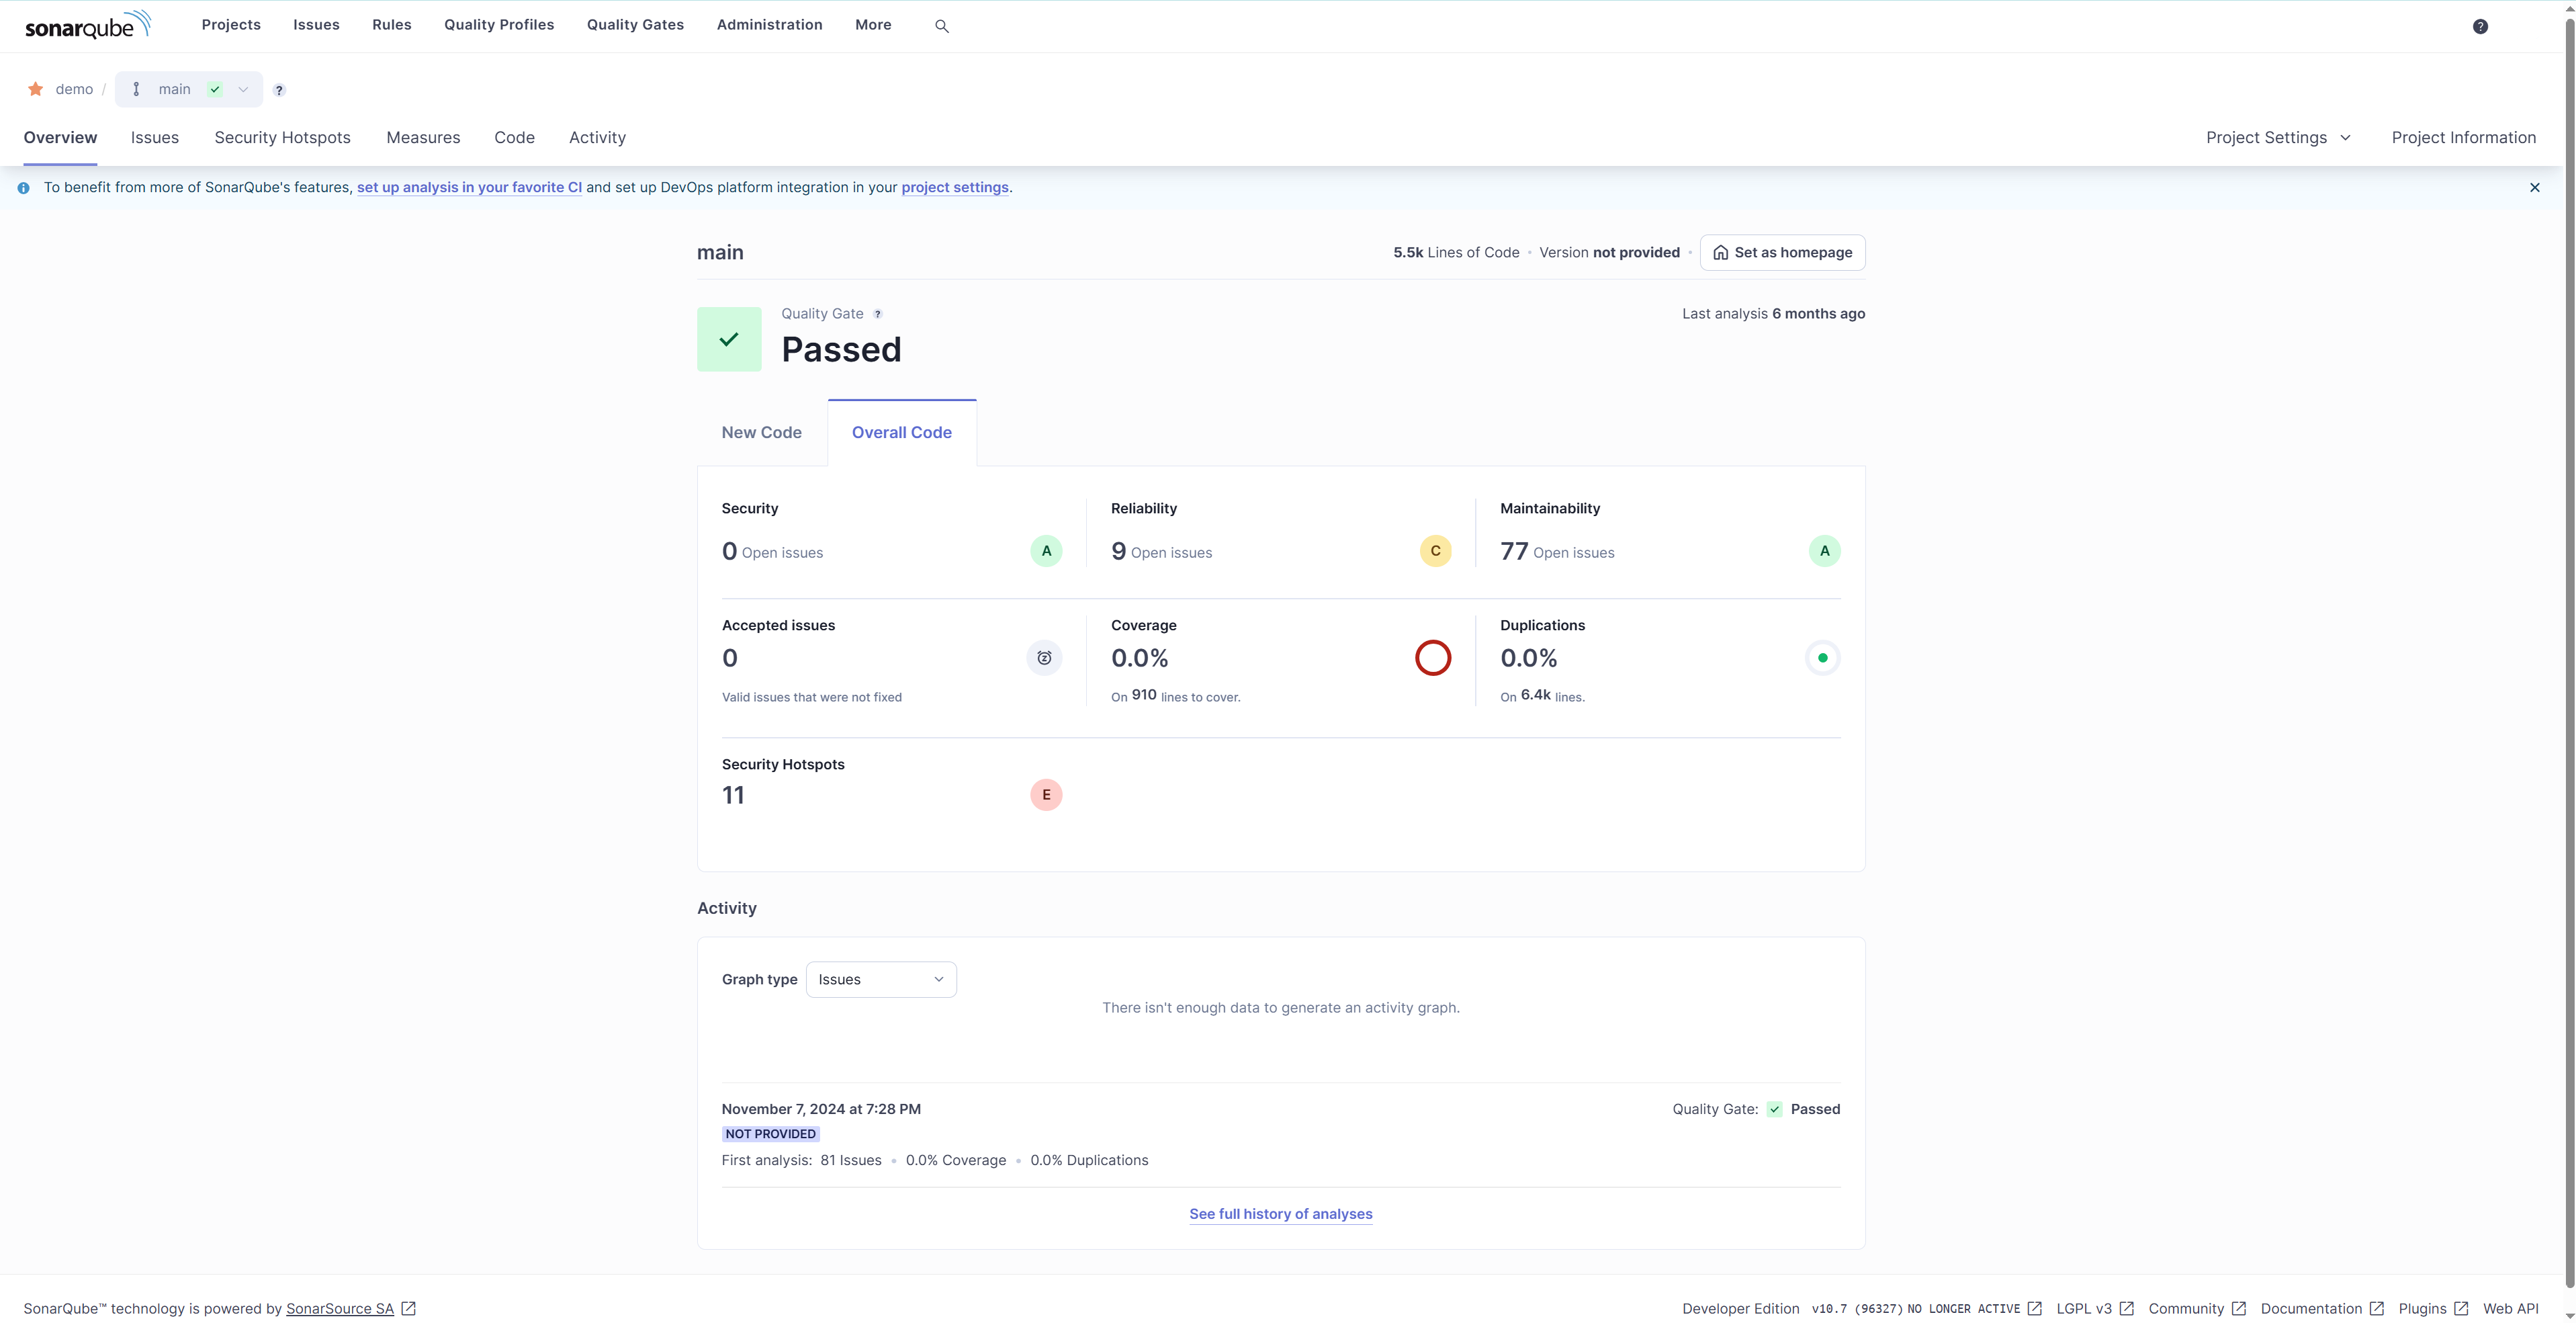This screenshot has width=2576, height=1323.
Task: Click See full history of analyses
Action: (1280, 1214)
